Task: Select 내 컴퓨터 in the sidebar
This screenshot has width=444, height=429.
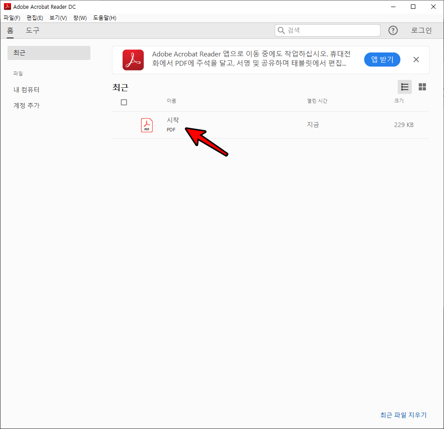Action: point(26,90)
